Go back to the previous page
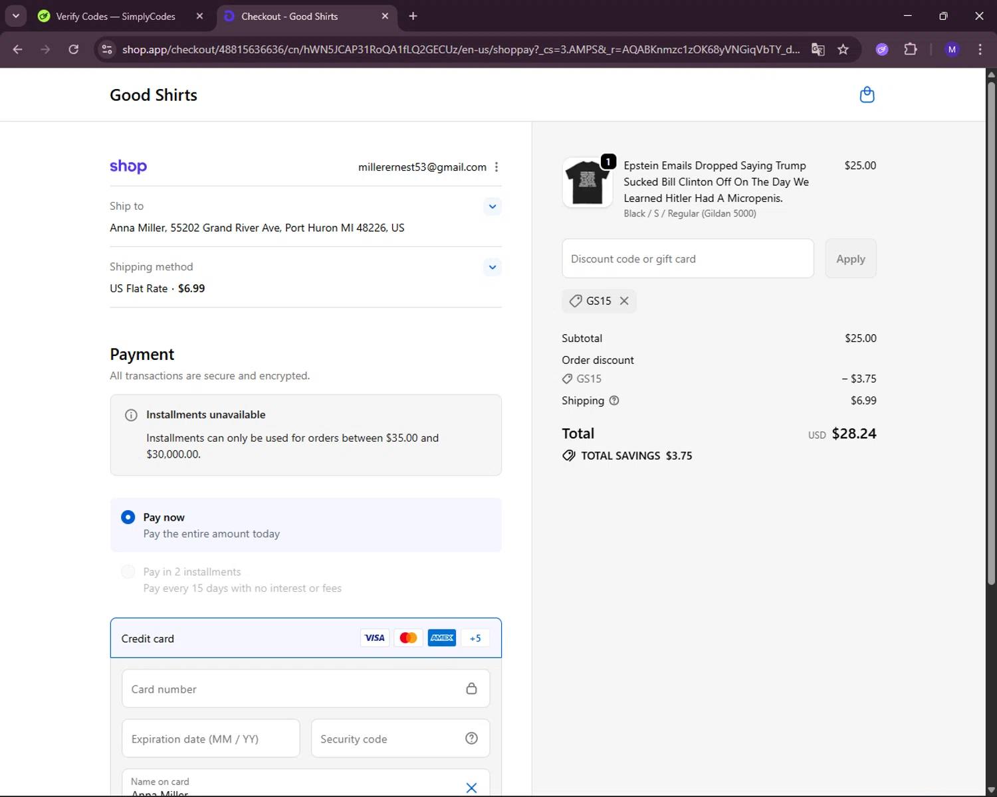The height and width of the screenshot is (797, 997). tap(18, 49)
